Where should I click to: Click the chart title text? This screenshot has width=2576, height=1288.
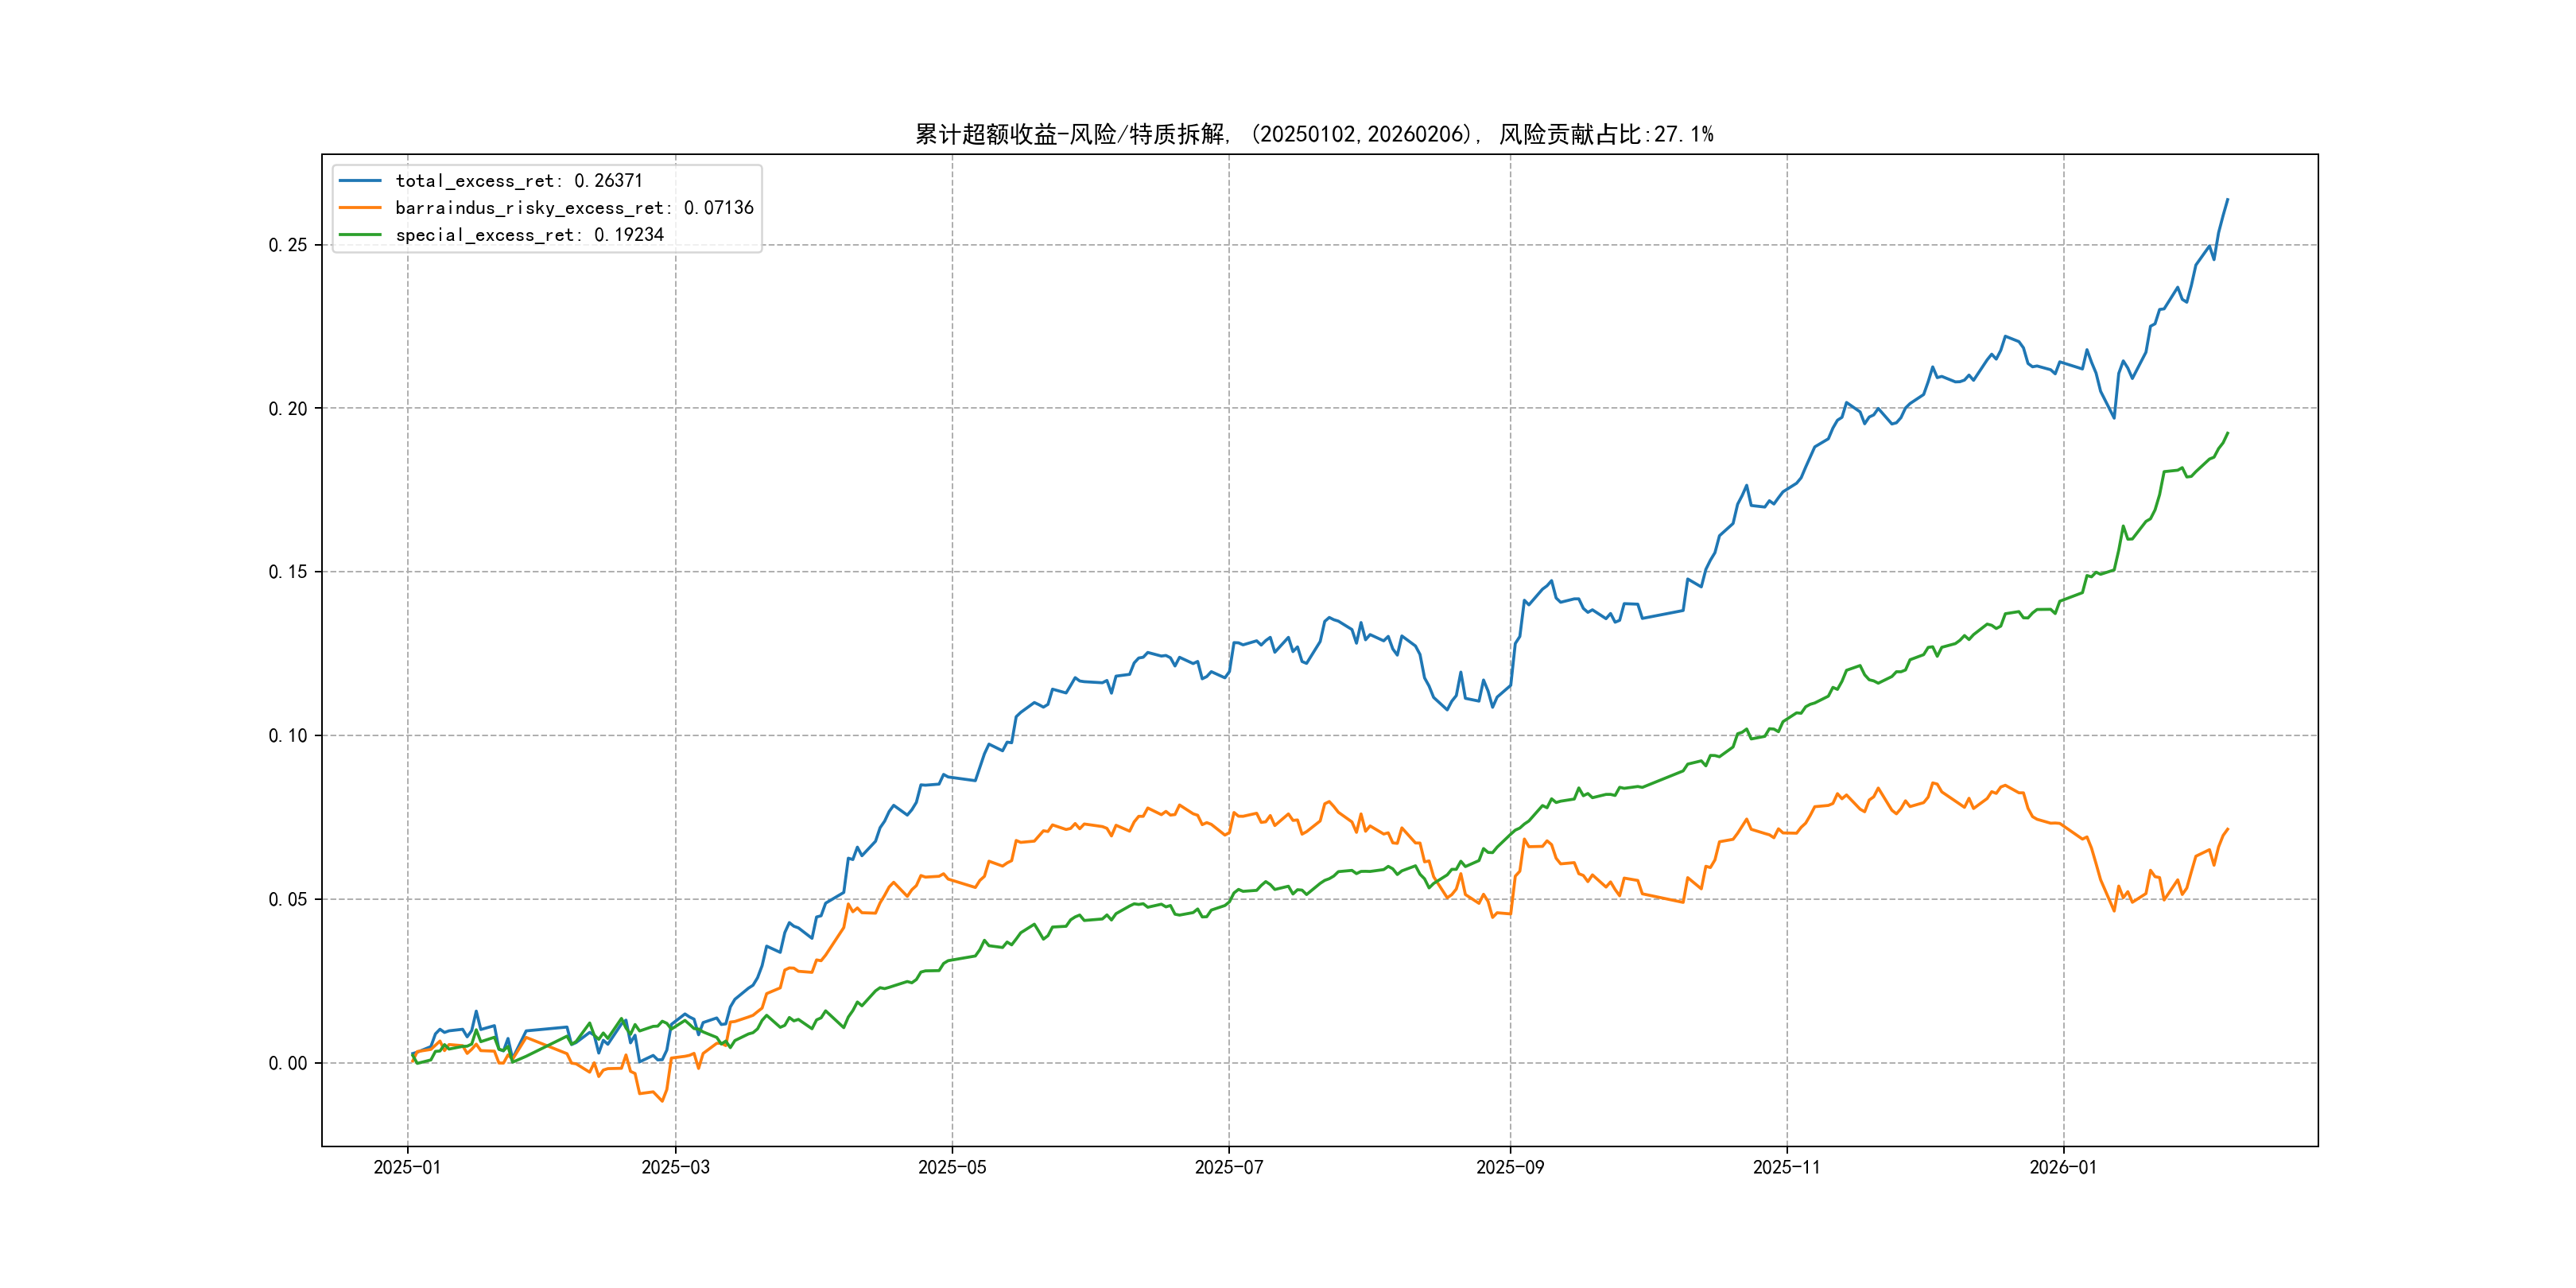pos(1314,134)
